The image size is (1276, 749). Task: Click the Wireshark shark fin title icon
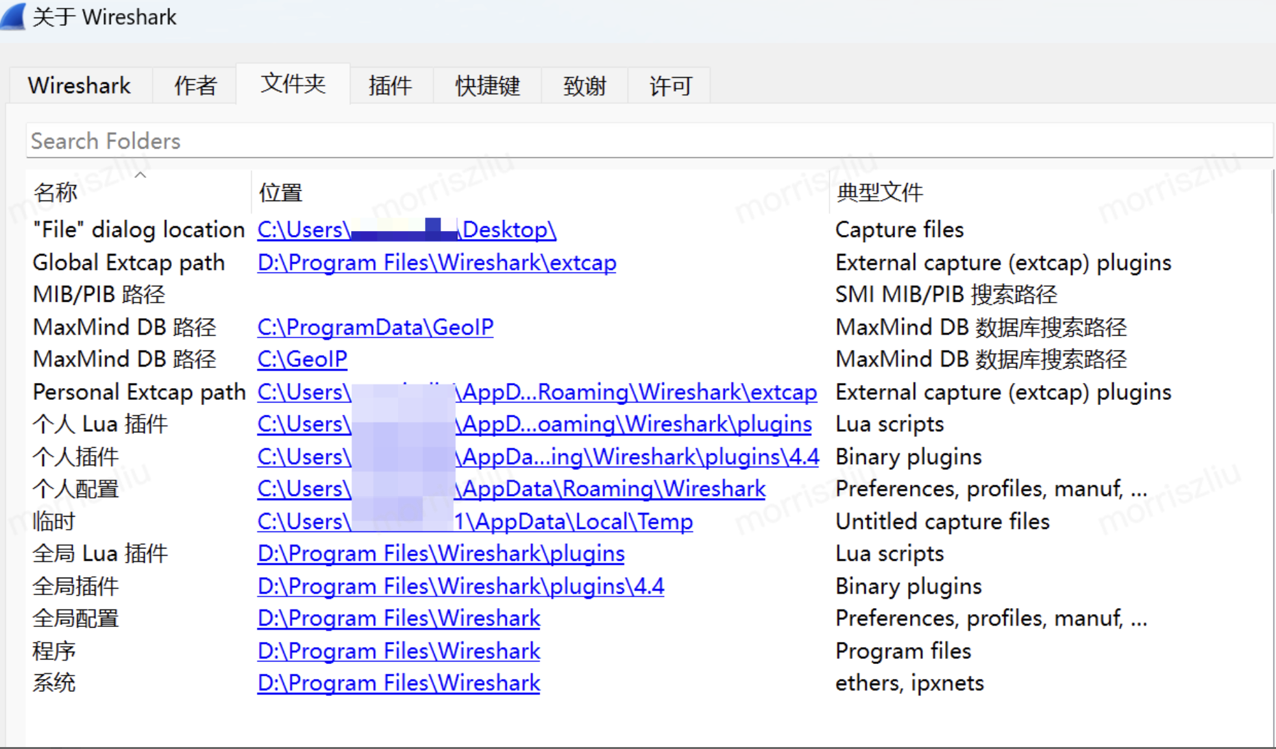(13, 16)
